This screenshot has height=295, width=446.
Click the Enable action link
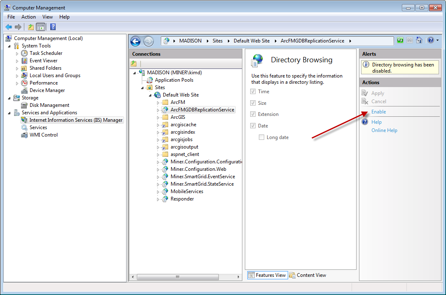click(378, 112)
